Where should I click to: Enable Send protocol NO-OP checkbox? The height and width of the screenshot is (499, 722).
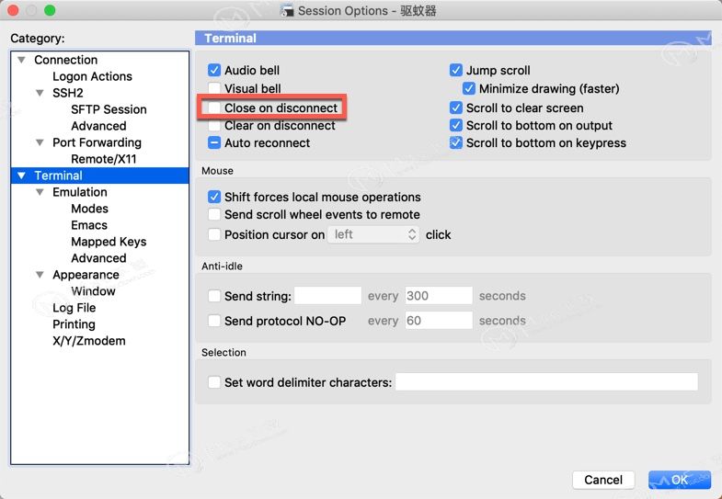click(x=214, y=321)
